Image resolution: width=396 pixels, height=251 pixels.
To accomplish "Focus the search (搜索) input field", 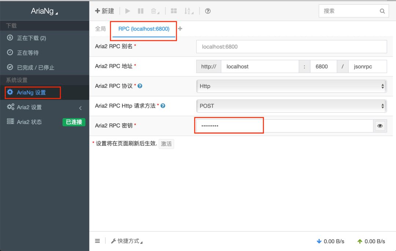I will pyautogui.click(x=353, y=11).
